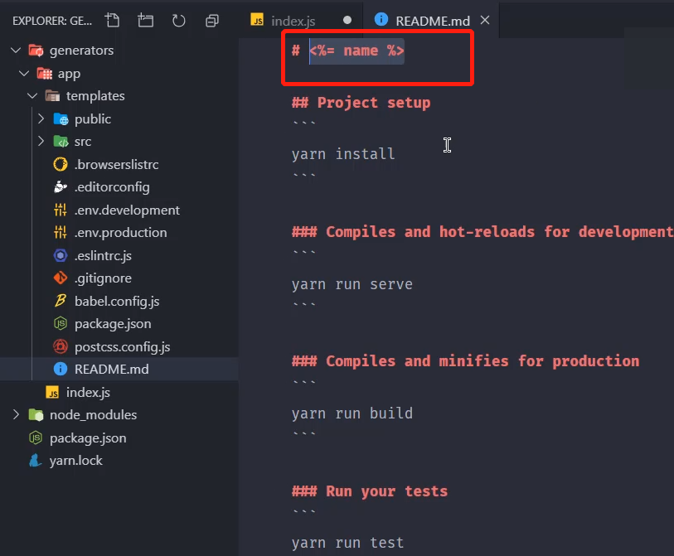Click the PostCSS icon beside postcss.config.js
The image size is (674, 556).
pos(61,346)
